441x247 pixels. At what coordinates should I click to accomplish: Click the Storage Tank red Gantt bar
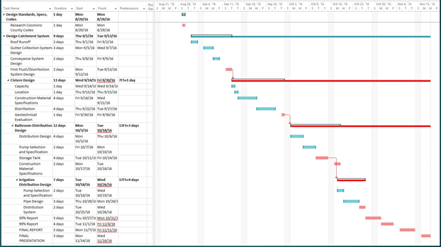coord(322,158)
